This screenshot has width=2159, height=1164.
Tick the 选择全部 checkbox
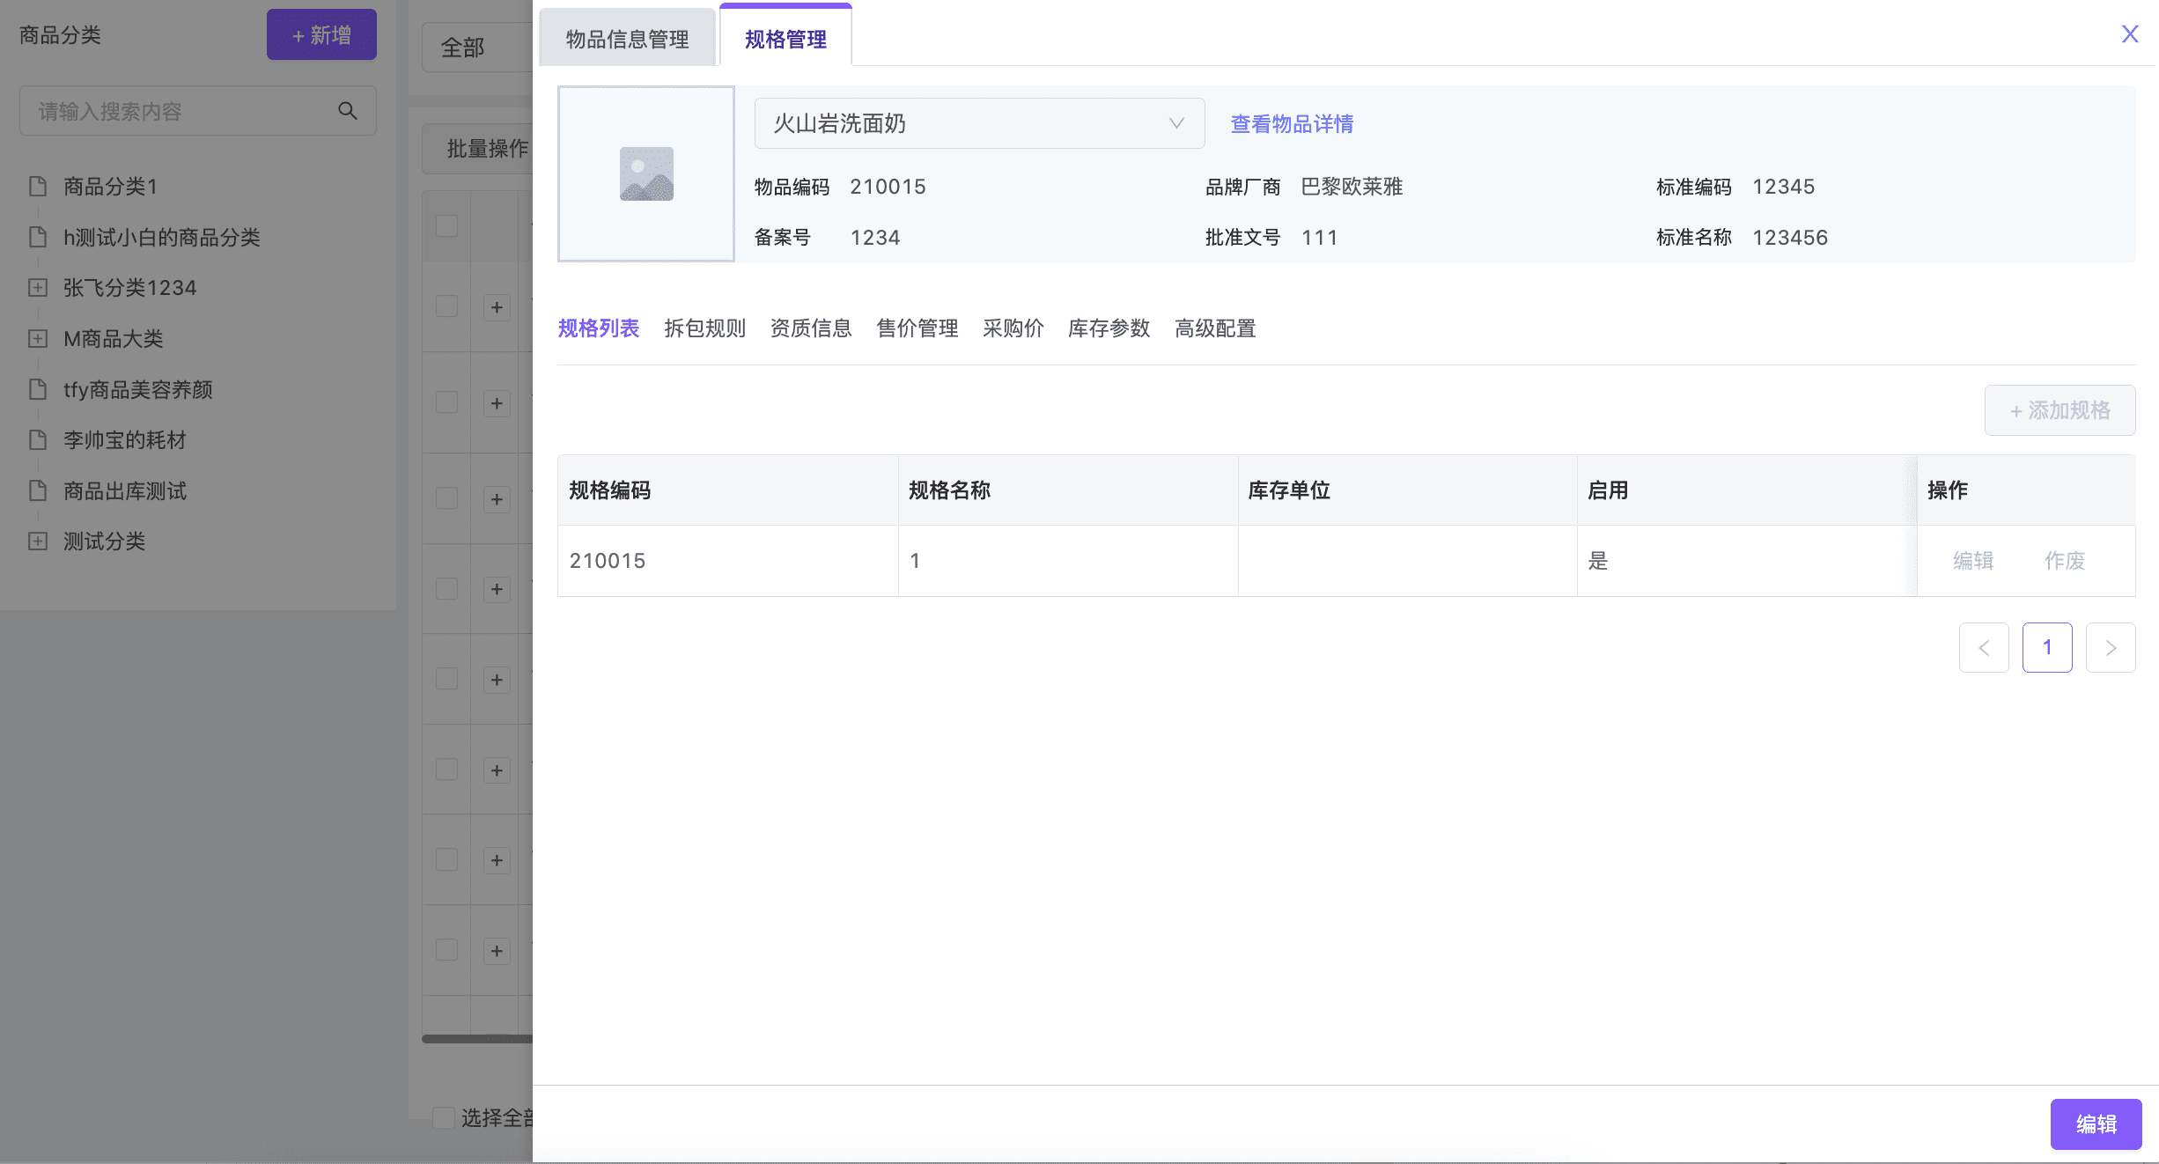point(444,1118)
